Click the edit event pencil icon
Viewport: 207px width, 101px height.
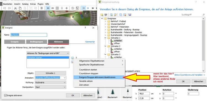[115, 15]
